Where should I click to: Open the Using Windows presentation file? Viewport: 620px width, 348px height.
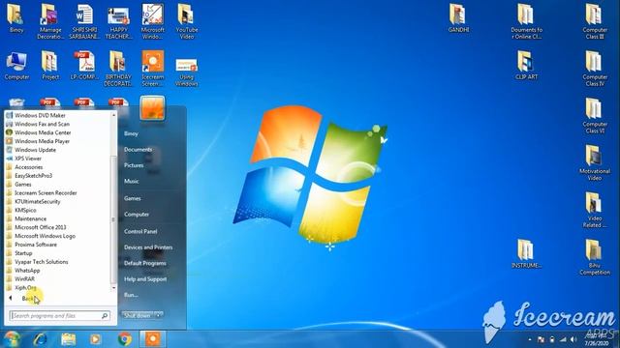pos(187,72)
